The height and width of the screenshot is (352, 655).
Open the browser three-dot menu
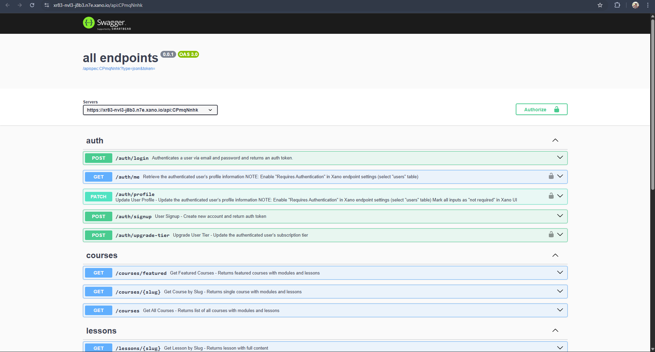[647, 5]
